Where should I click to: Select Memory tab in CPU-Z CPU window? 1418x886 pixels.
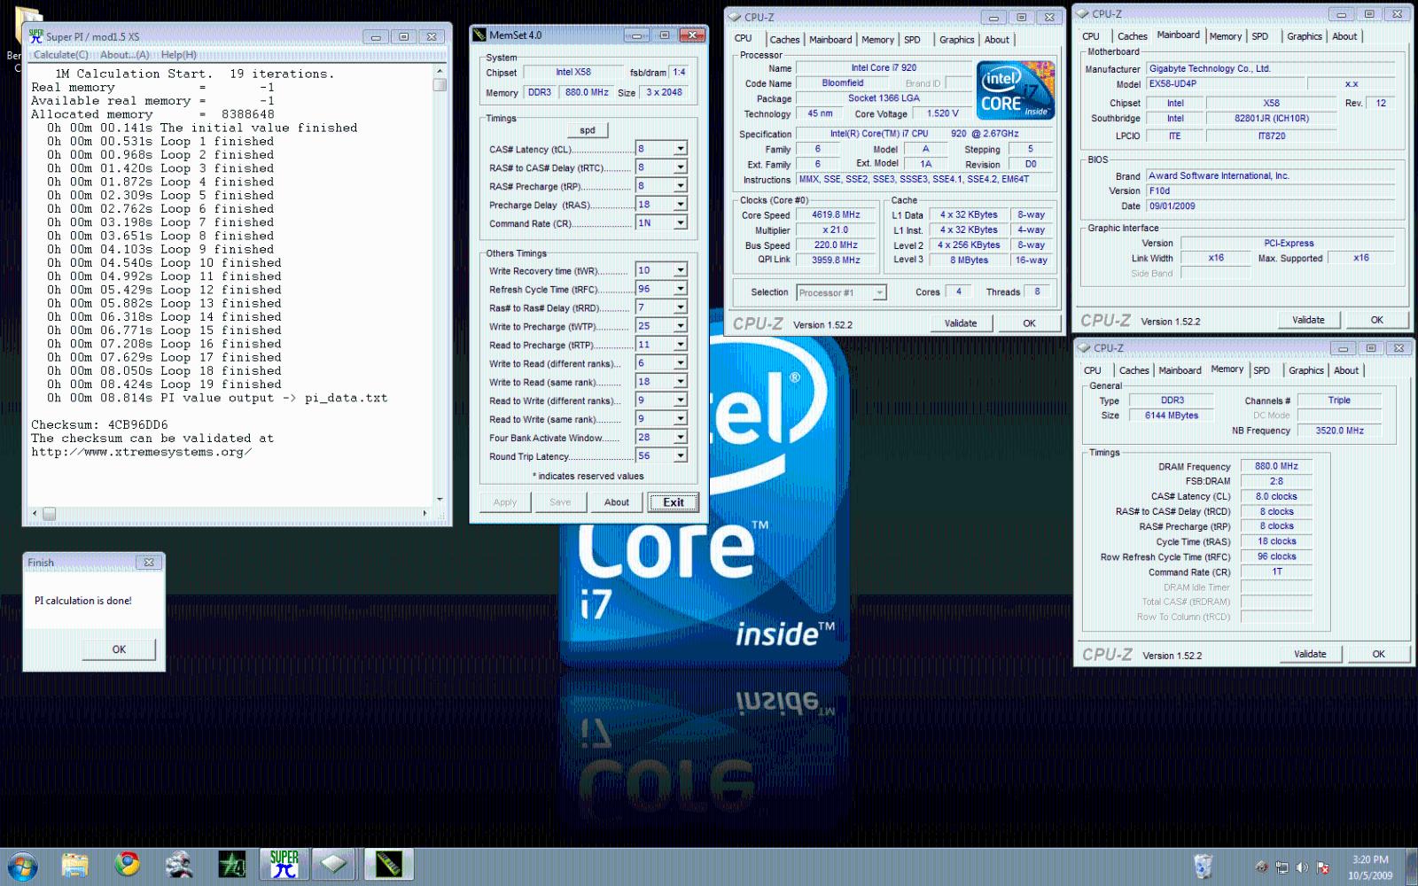(877, 40)
